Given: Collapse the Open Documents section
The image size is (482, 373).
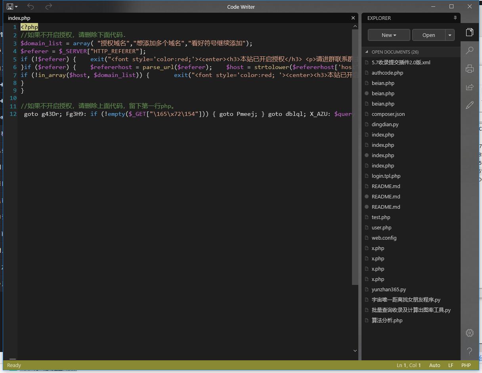Looking at the screenshot, I should pyautogui.click(x=367, y=52).
